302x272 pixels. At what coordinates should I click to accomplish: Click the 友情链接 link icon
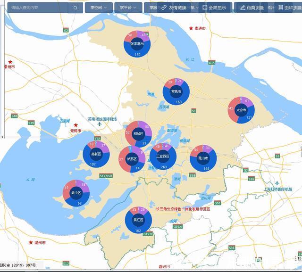tap(164, 8)
